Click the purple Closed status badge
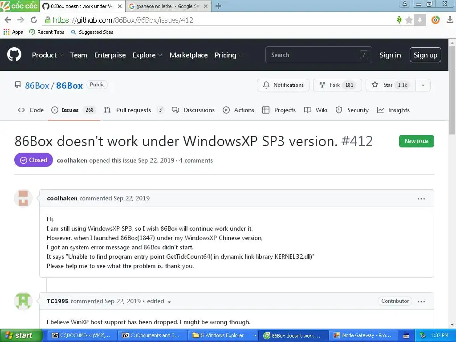Screen dimensions: 456x342 coord(33,160)
